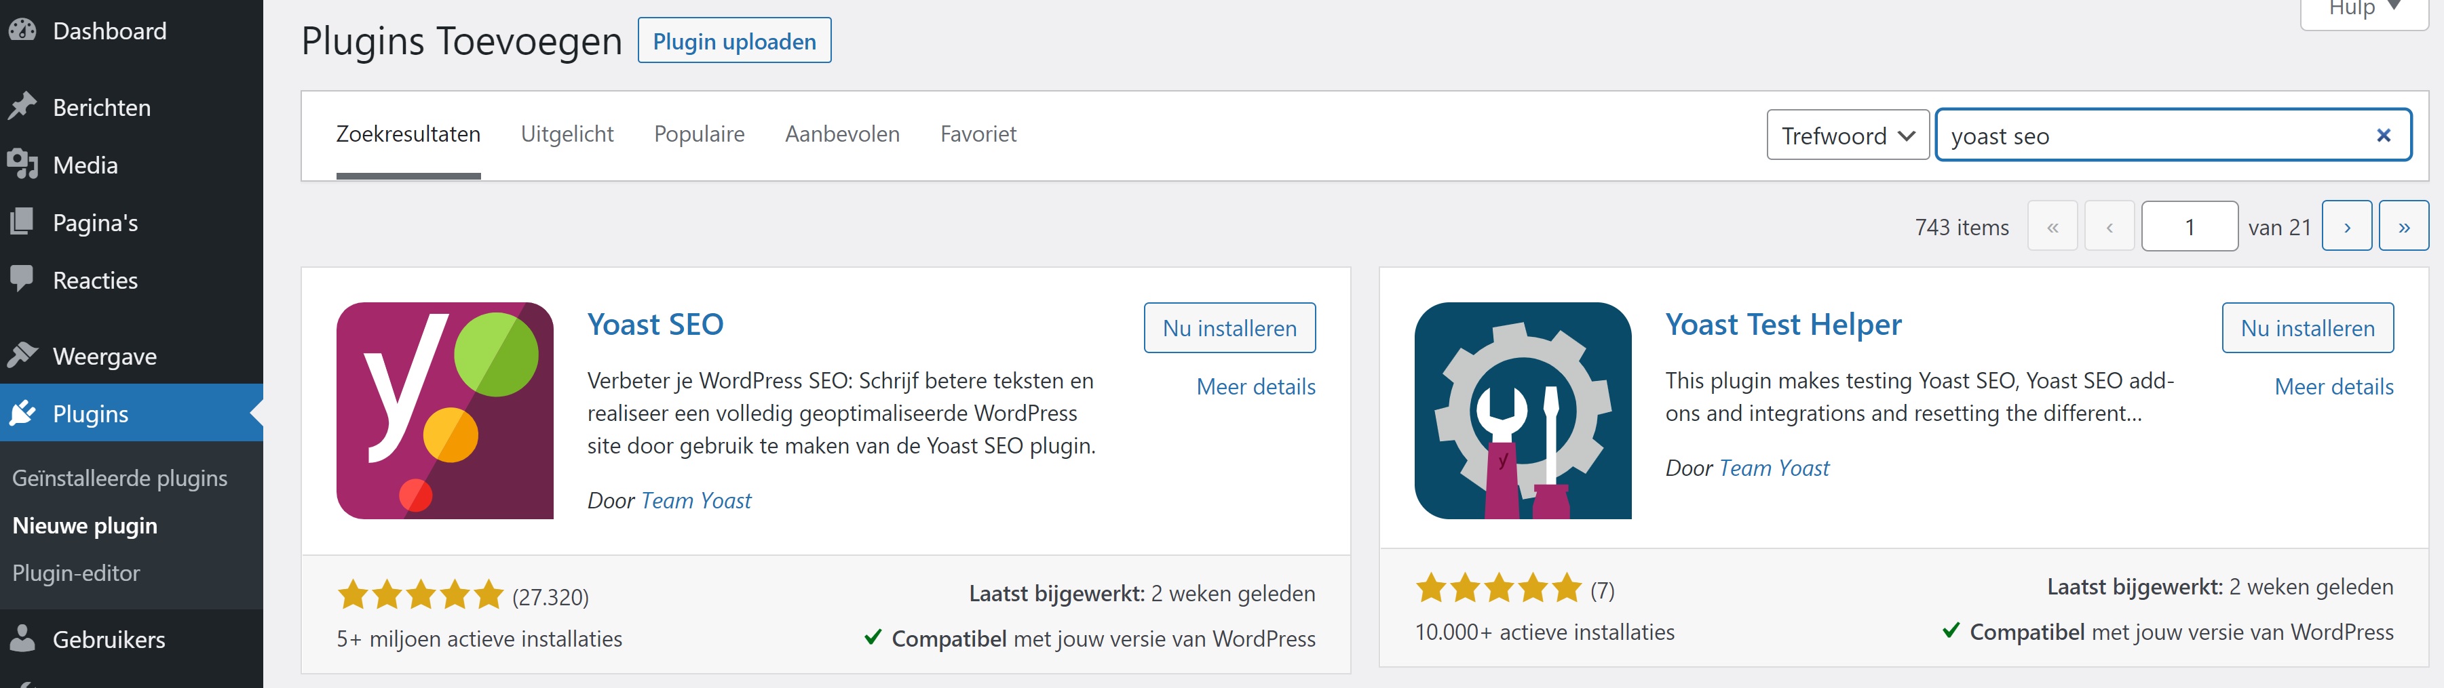
Task: Click the 5+ miljoen actieve installaties text
Action: 479,639
